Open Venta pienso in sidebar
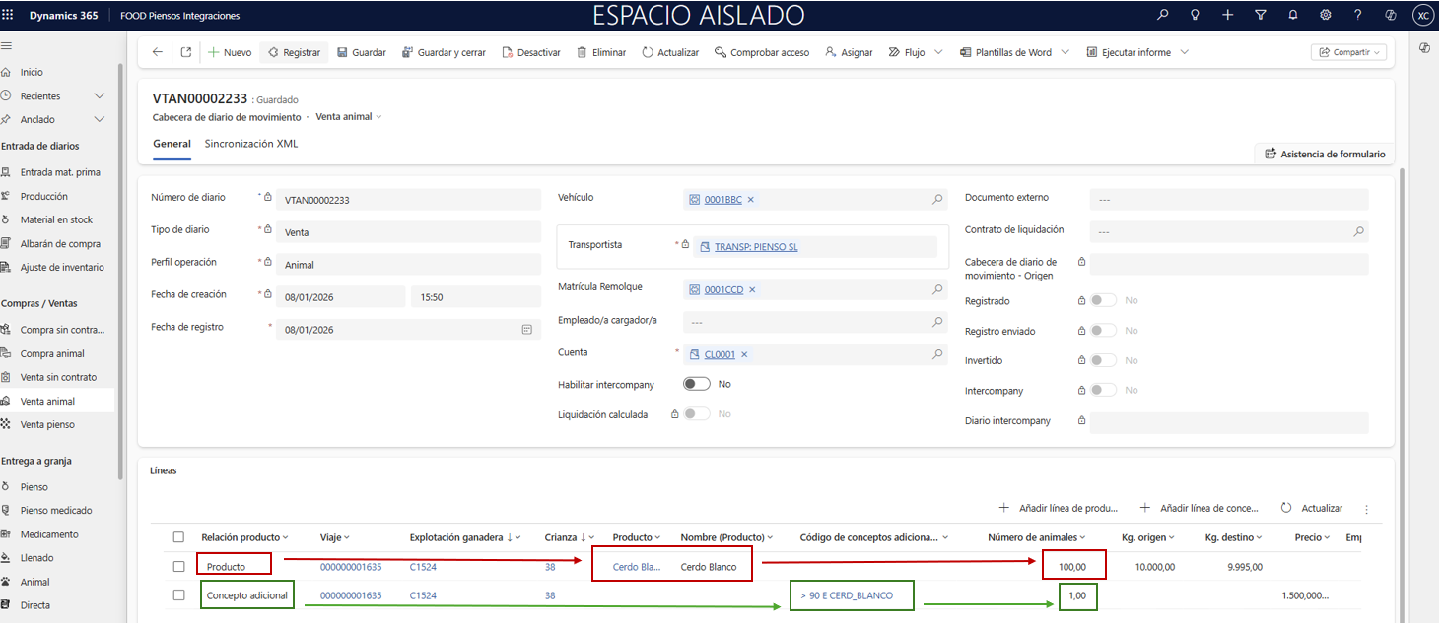This screenshot has height=625, width=1444. point(47,425)
